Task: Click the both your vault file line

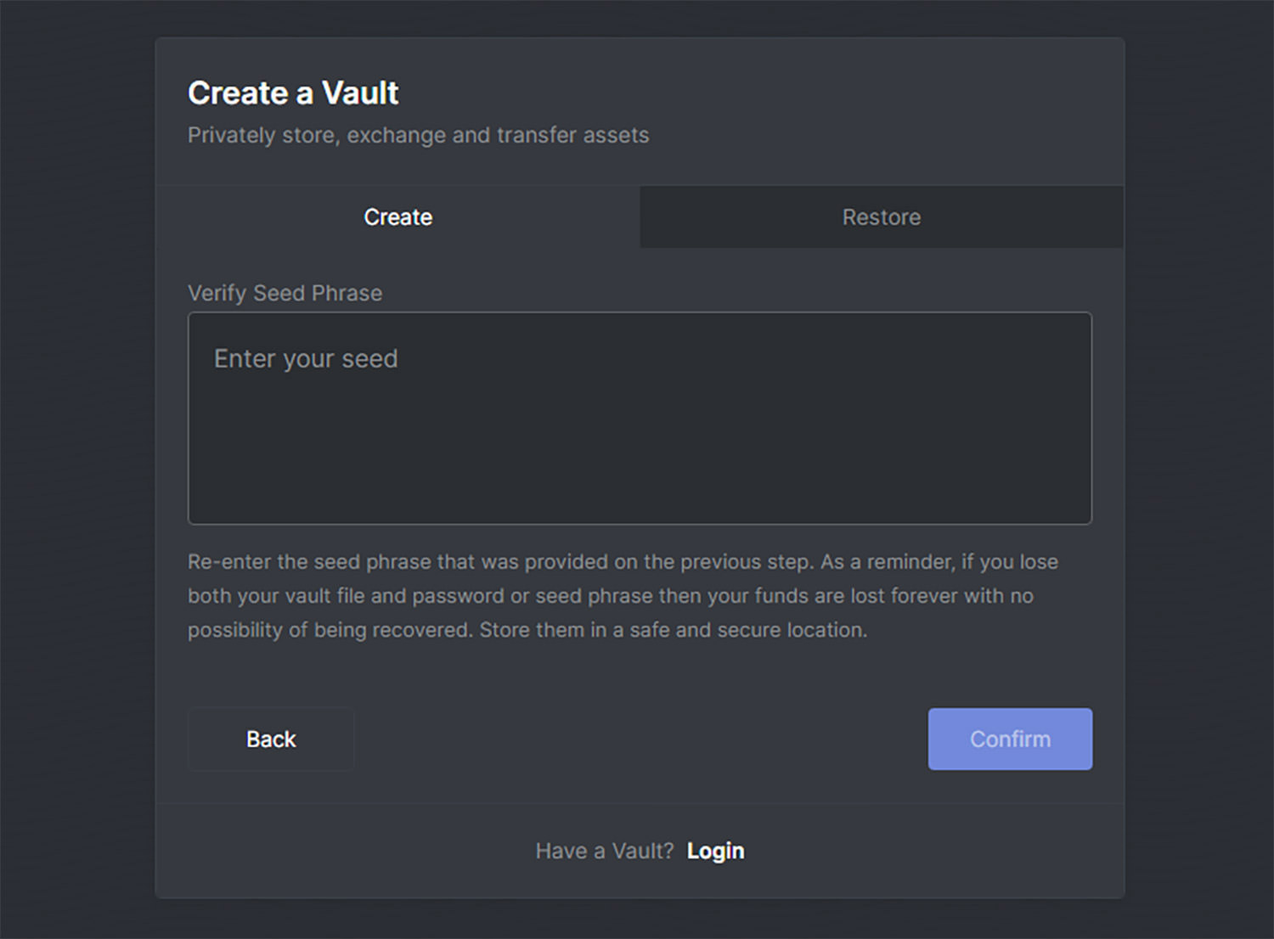Action: click(x=611, y=596)
